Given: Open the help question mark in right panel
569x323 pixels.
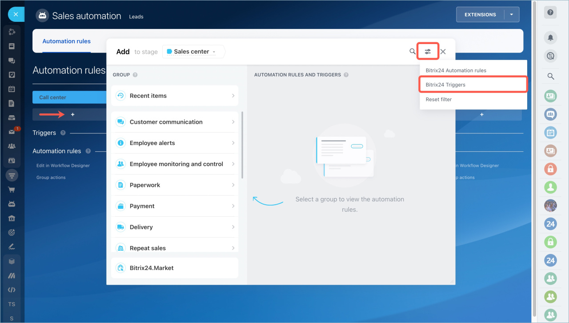Looking at the screenshot, I should click(x=550, y=13).
